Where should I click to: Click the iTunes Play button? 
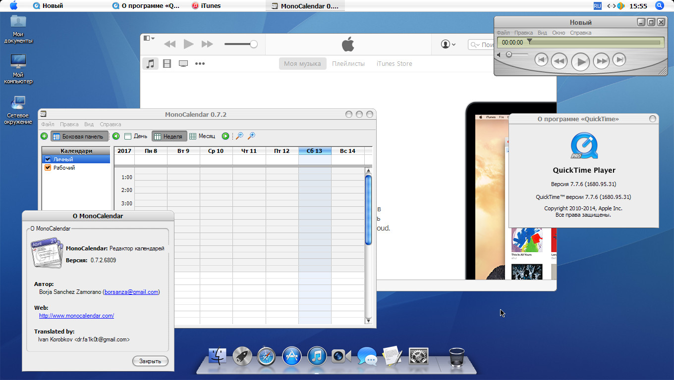pyautogui.click(x=188, y=44)
